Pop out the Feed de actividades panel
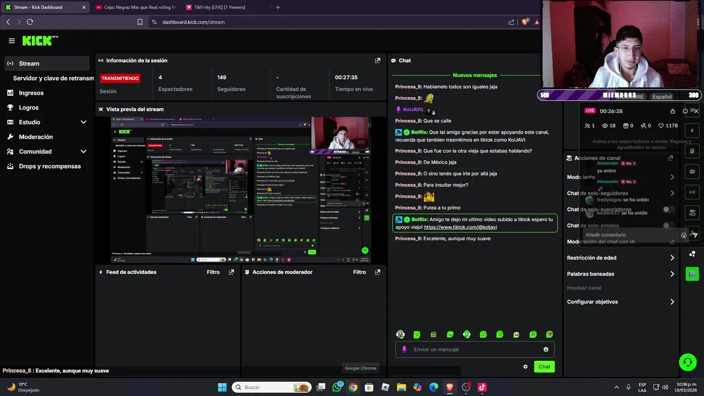 coord(231,272)
